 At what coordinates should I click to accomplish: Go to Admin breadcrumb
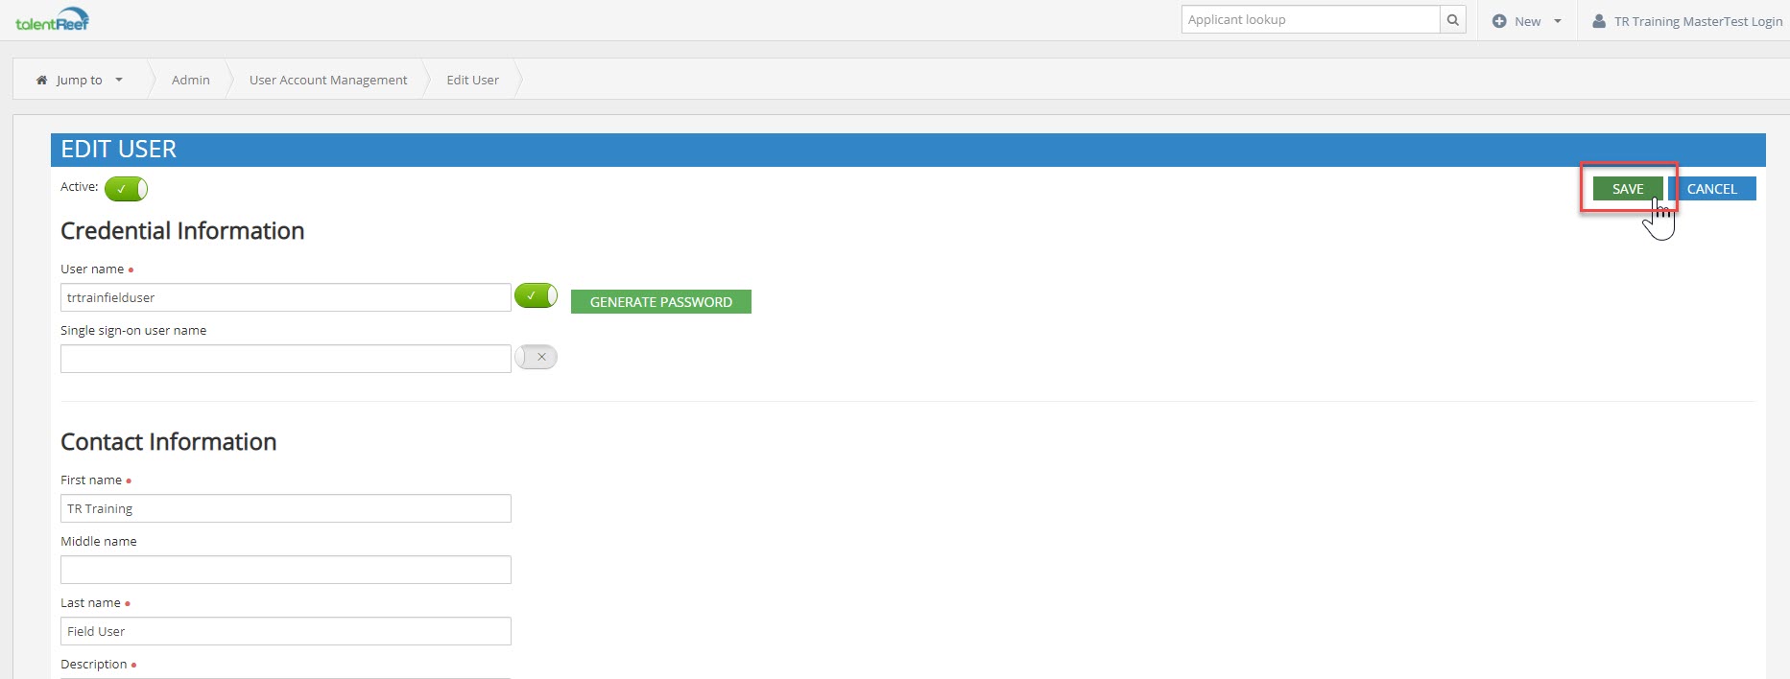pyautogui.click(x=190, y=81)
